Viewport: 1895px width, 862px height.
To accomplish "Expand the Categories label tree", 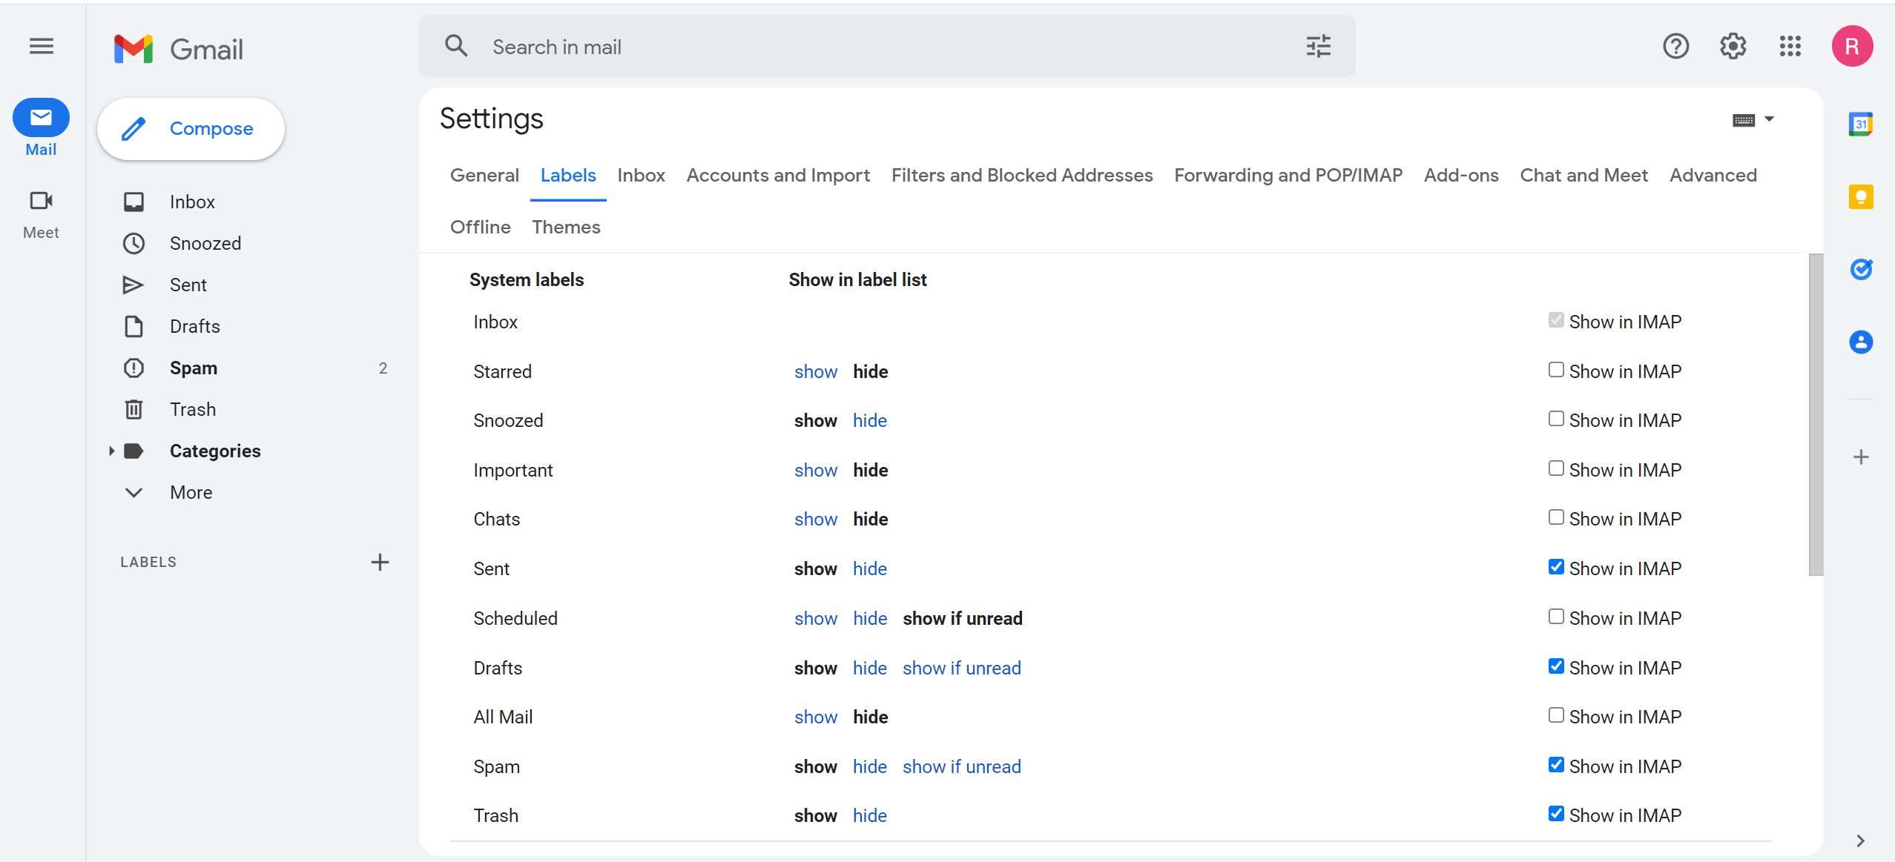I will click(x=111, y=451).
